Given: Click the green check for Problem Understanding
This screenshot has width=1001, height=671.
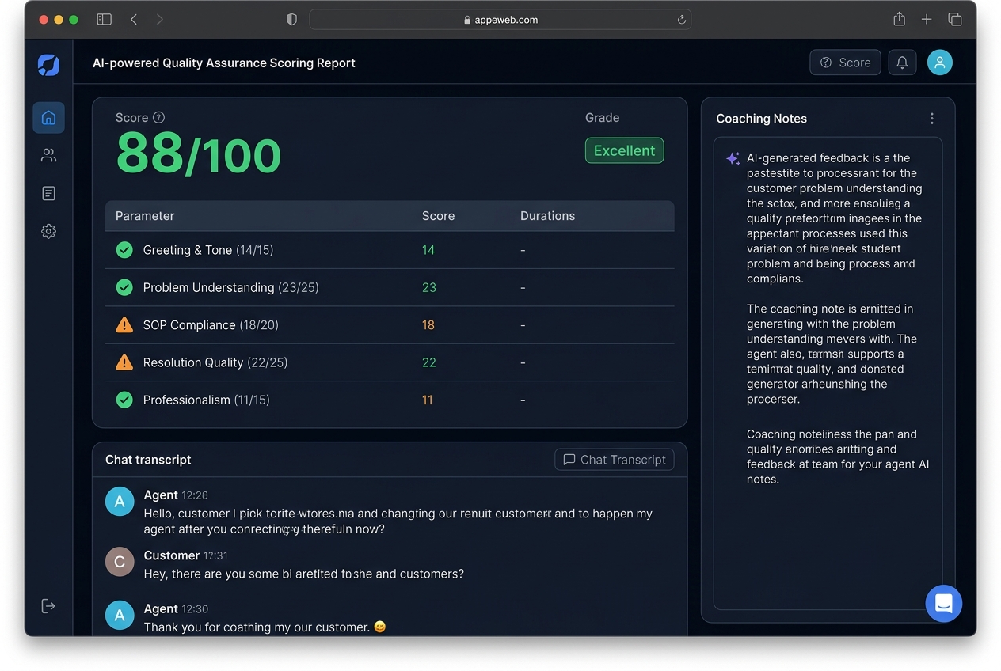Looking at the screenshot, I should point(124,287).
